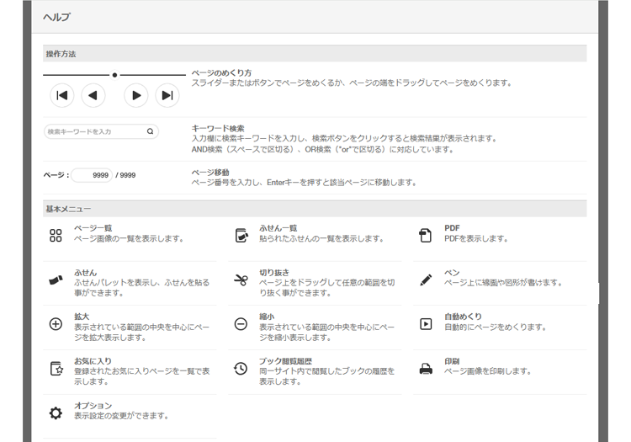Select the ペン pen tool icon
Screen dimensions: 631x442
coord(426,280)
